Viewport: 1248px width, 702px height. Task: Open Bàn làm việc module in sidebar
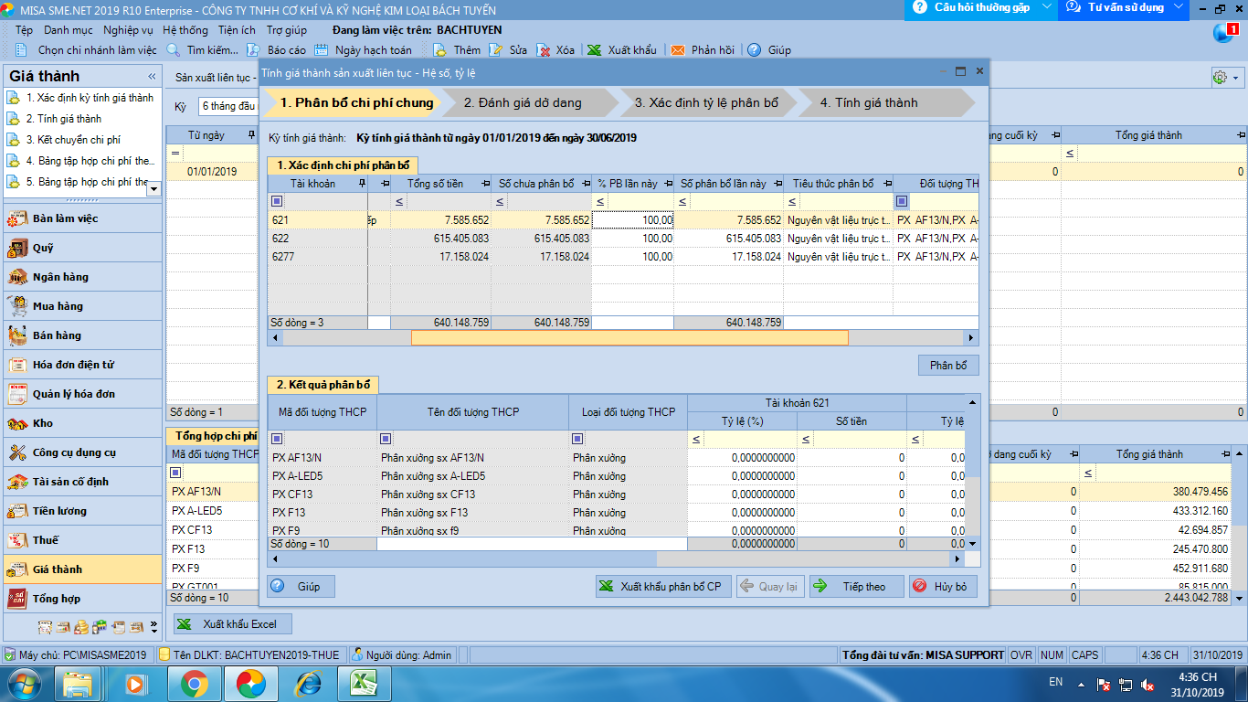[x=82, y=218]
